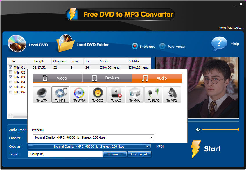Open the Presets dropdown list
246x170 pixels.
coord(94,137)
